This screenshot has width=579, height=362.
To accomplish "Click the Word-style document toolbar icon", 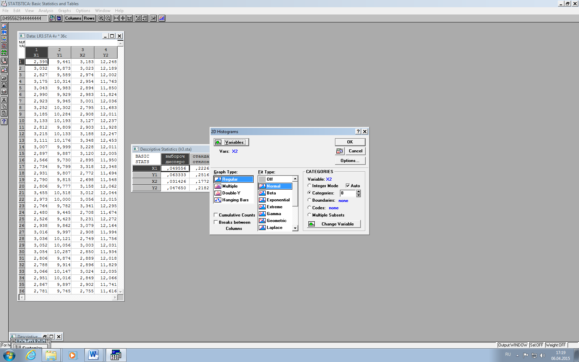I will tap(59, 18).
